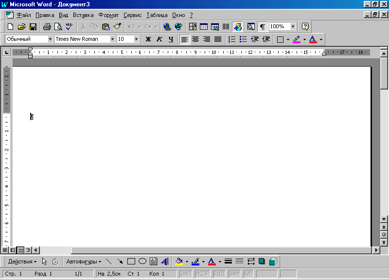Redo the last undone action
The height and width of the screenshot is (280, 389).
(x=148, y=27)
